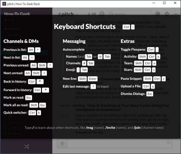Click the Channels & DMs heading

21,41
